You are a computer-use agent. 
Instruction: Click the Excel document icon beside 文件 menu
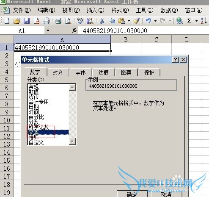[x=6, y=10]
